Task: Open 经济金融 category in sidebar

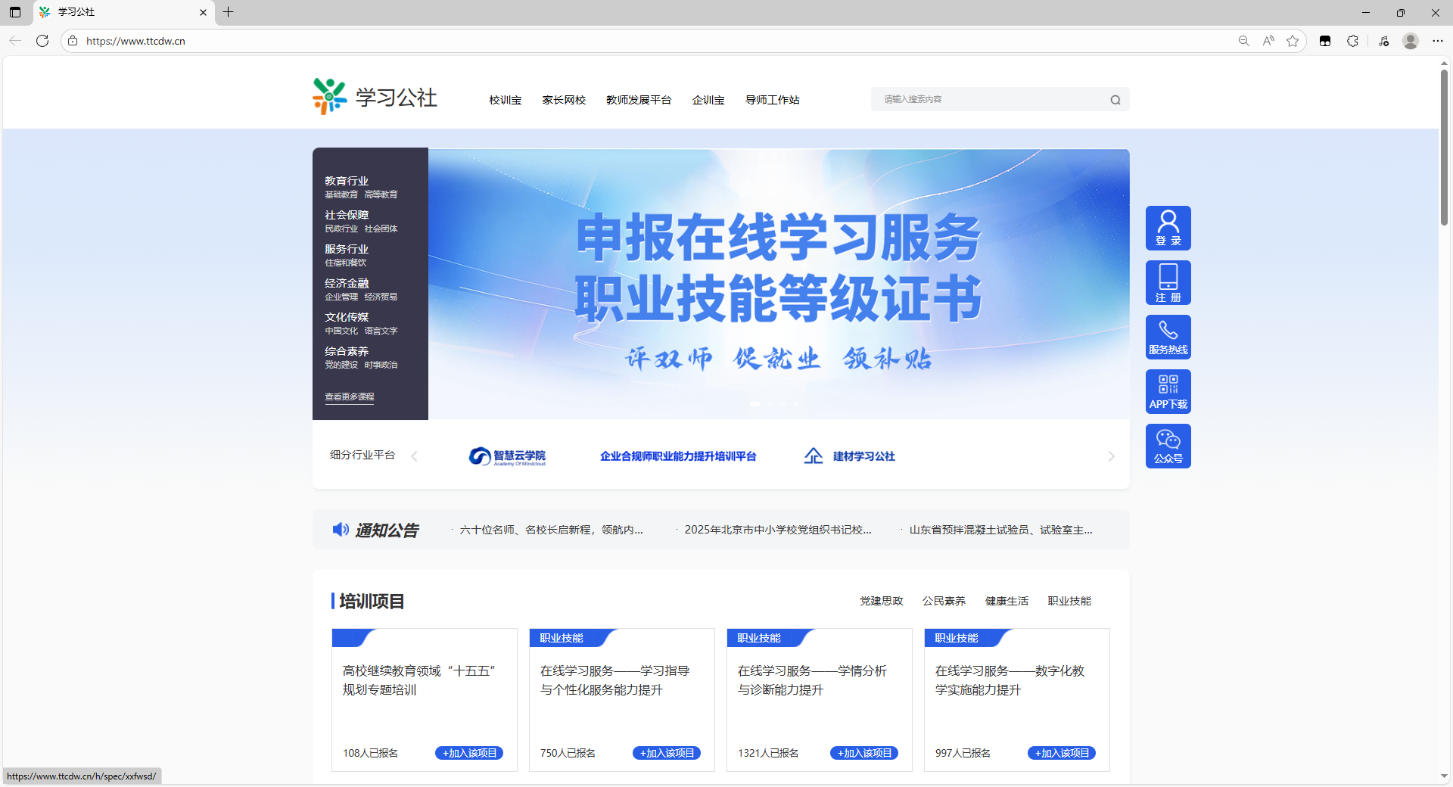Action: click(x=347, y=283)
